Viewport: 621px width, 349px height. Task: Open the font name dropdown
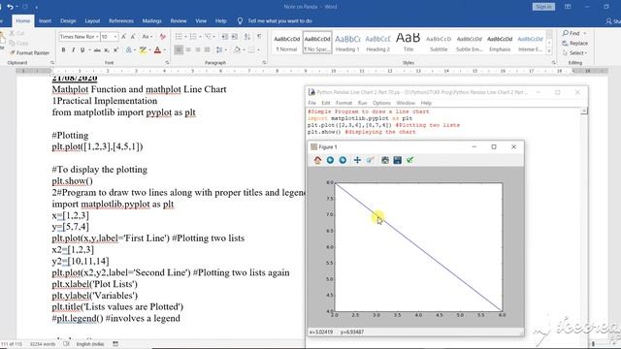pos(97,37)
